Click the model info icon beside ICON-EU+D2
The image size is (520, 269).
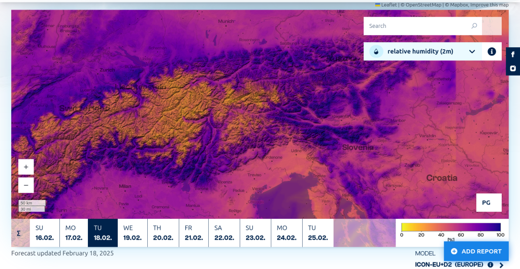click(490, 264)
